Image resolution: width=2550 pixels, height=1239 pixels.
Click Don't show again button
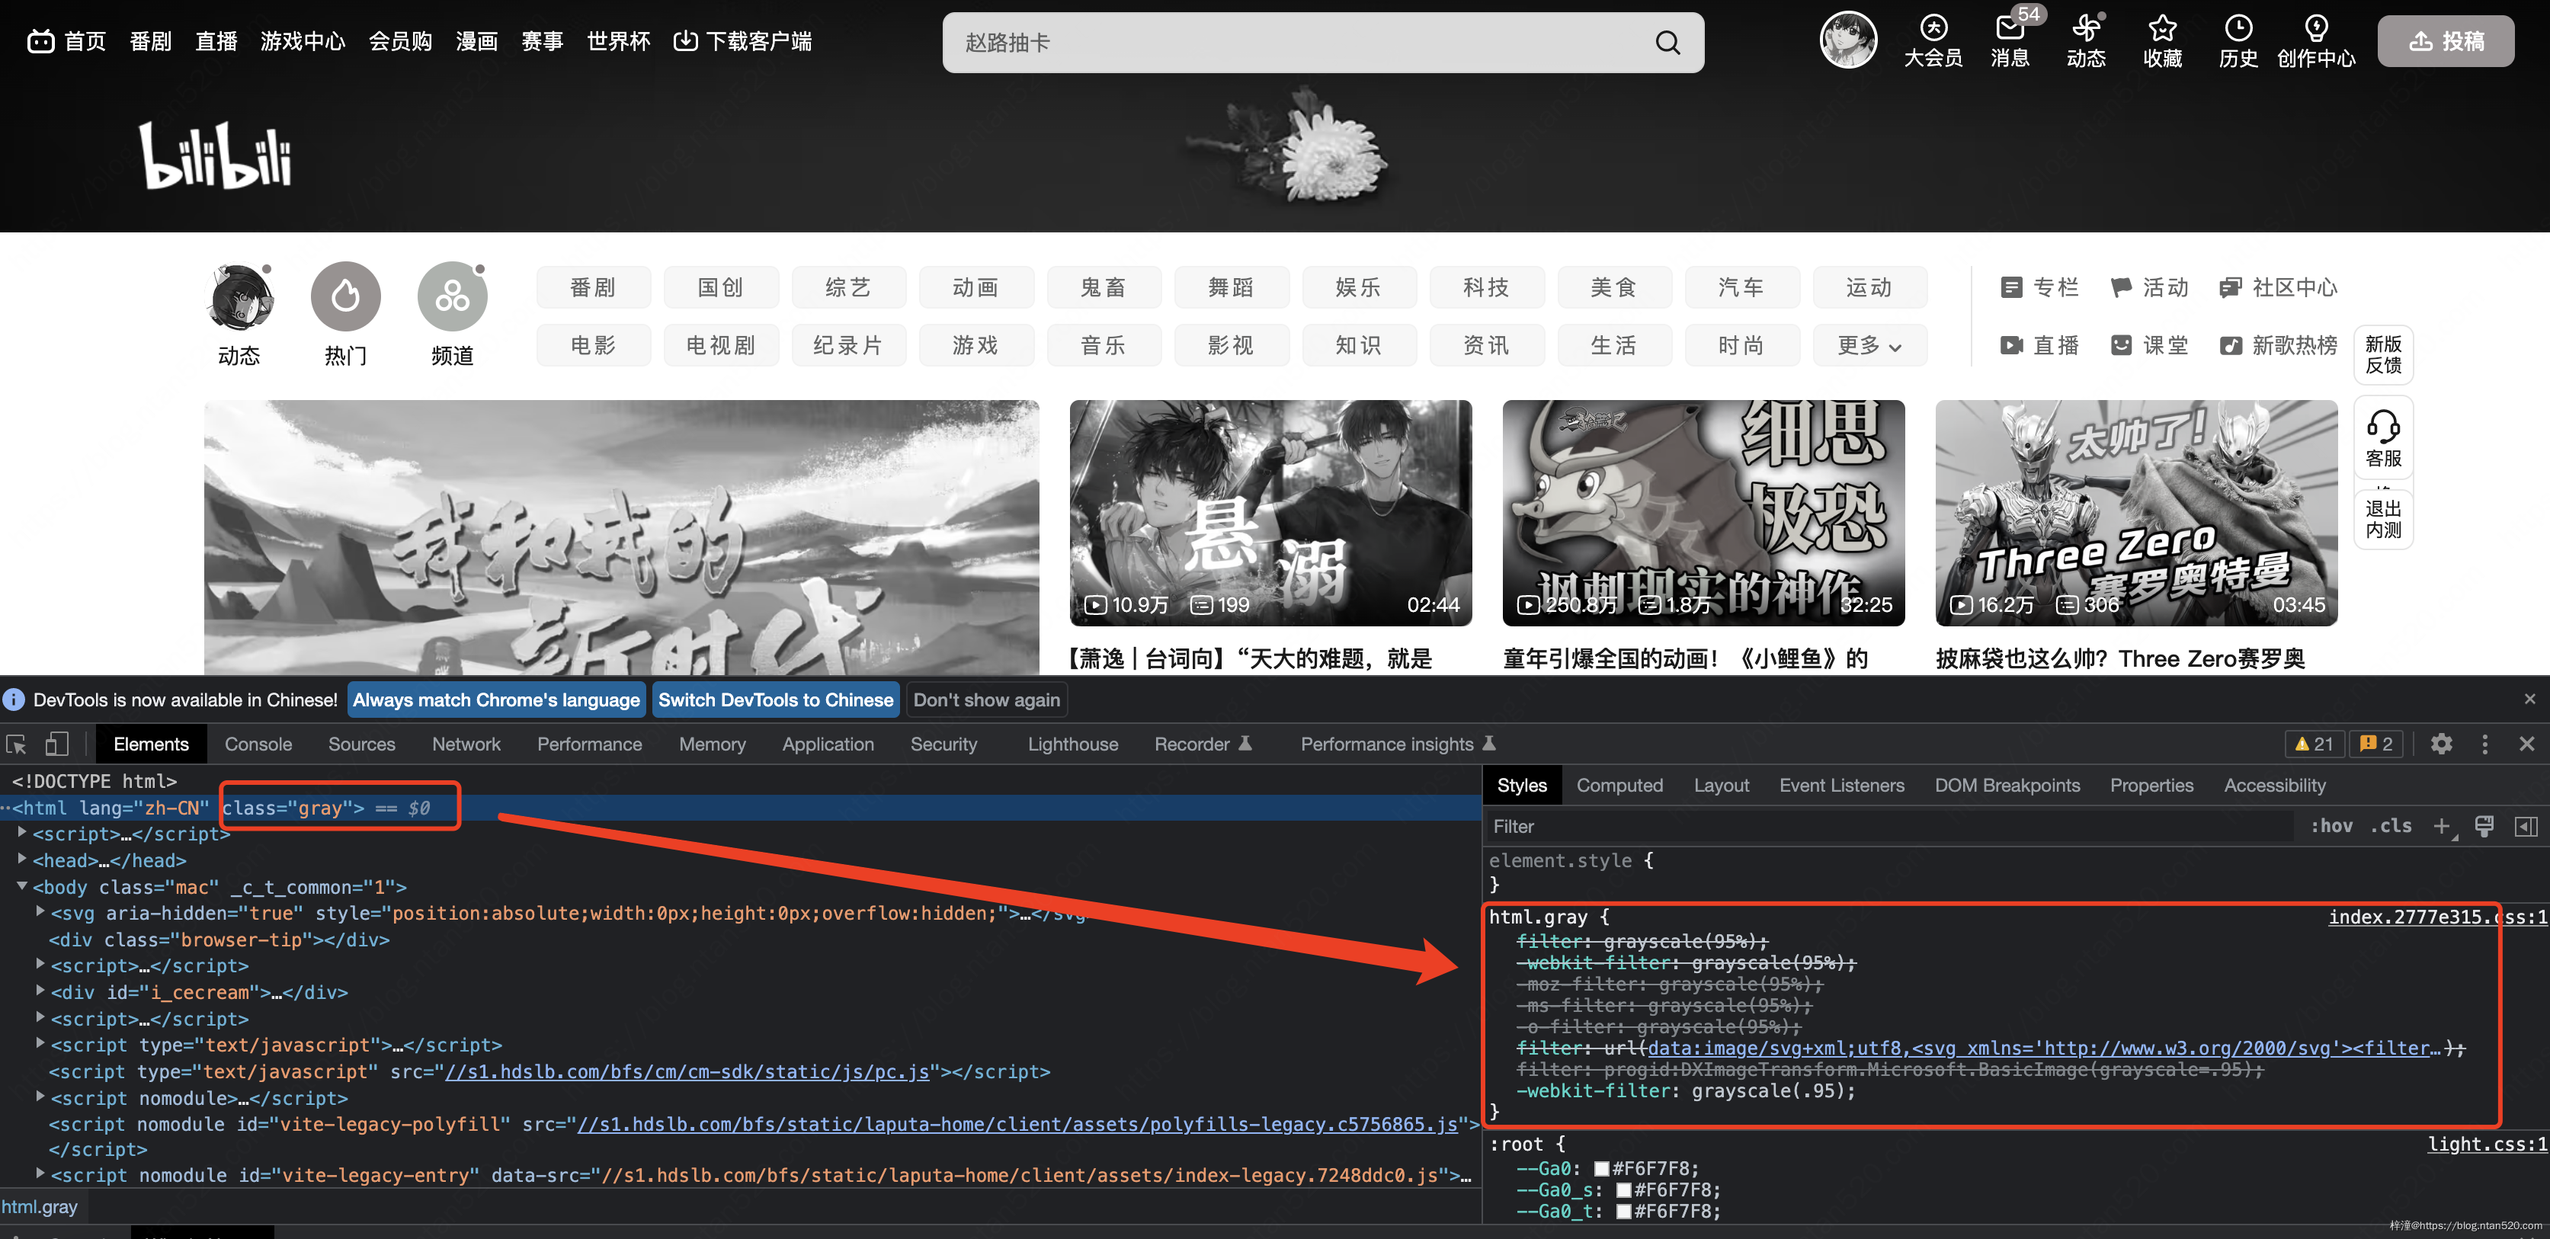click(986, 700)
